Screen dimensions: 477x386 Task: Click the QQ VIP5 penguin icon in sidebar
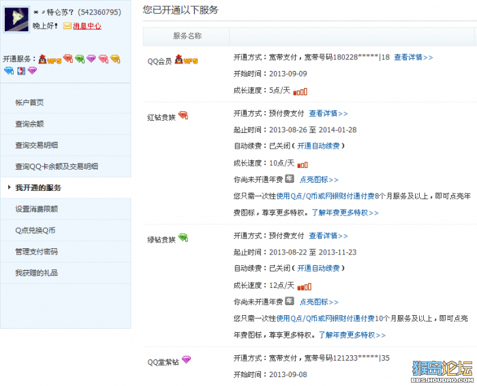[50, 59]
